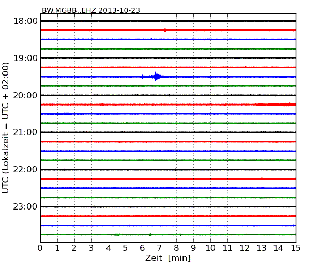Click the x-axis tick label '3'

(91, 248)
